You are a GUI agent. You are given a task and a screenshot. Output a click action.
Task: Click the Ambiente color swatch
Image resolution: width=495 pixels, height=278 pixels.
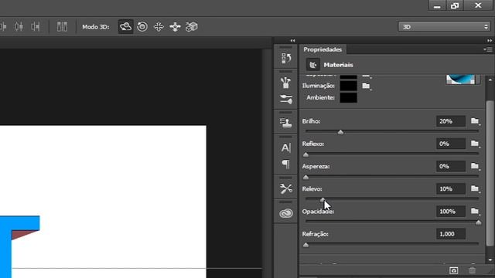point(348,97)
